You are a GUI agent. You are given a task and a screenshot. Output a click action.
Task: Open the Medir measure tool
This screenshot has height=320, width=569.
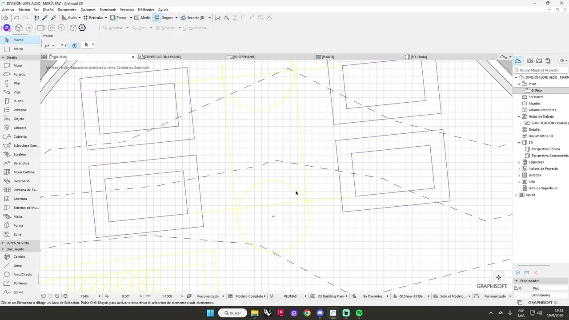point(141,18)
